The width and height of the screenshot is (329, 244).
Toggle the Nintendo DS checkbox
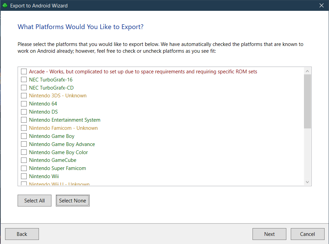[24, 112]
